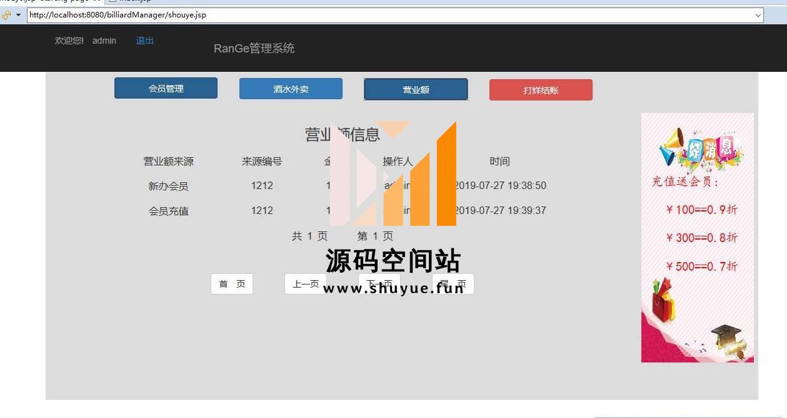Click the 充值送会员 heading in the banner
The width and height of the screenshot is (787, 418).
click(686, 182)
